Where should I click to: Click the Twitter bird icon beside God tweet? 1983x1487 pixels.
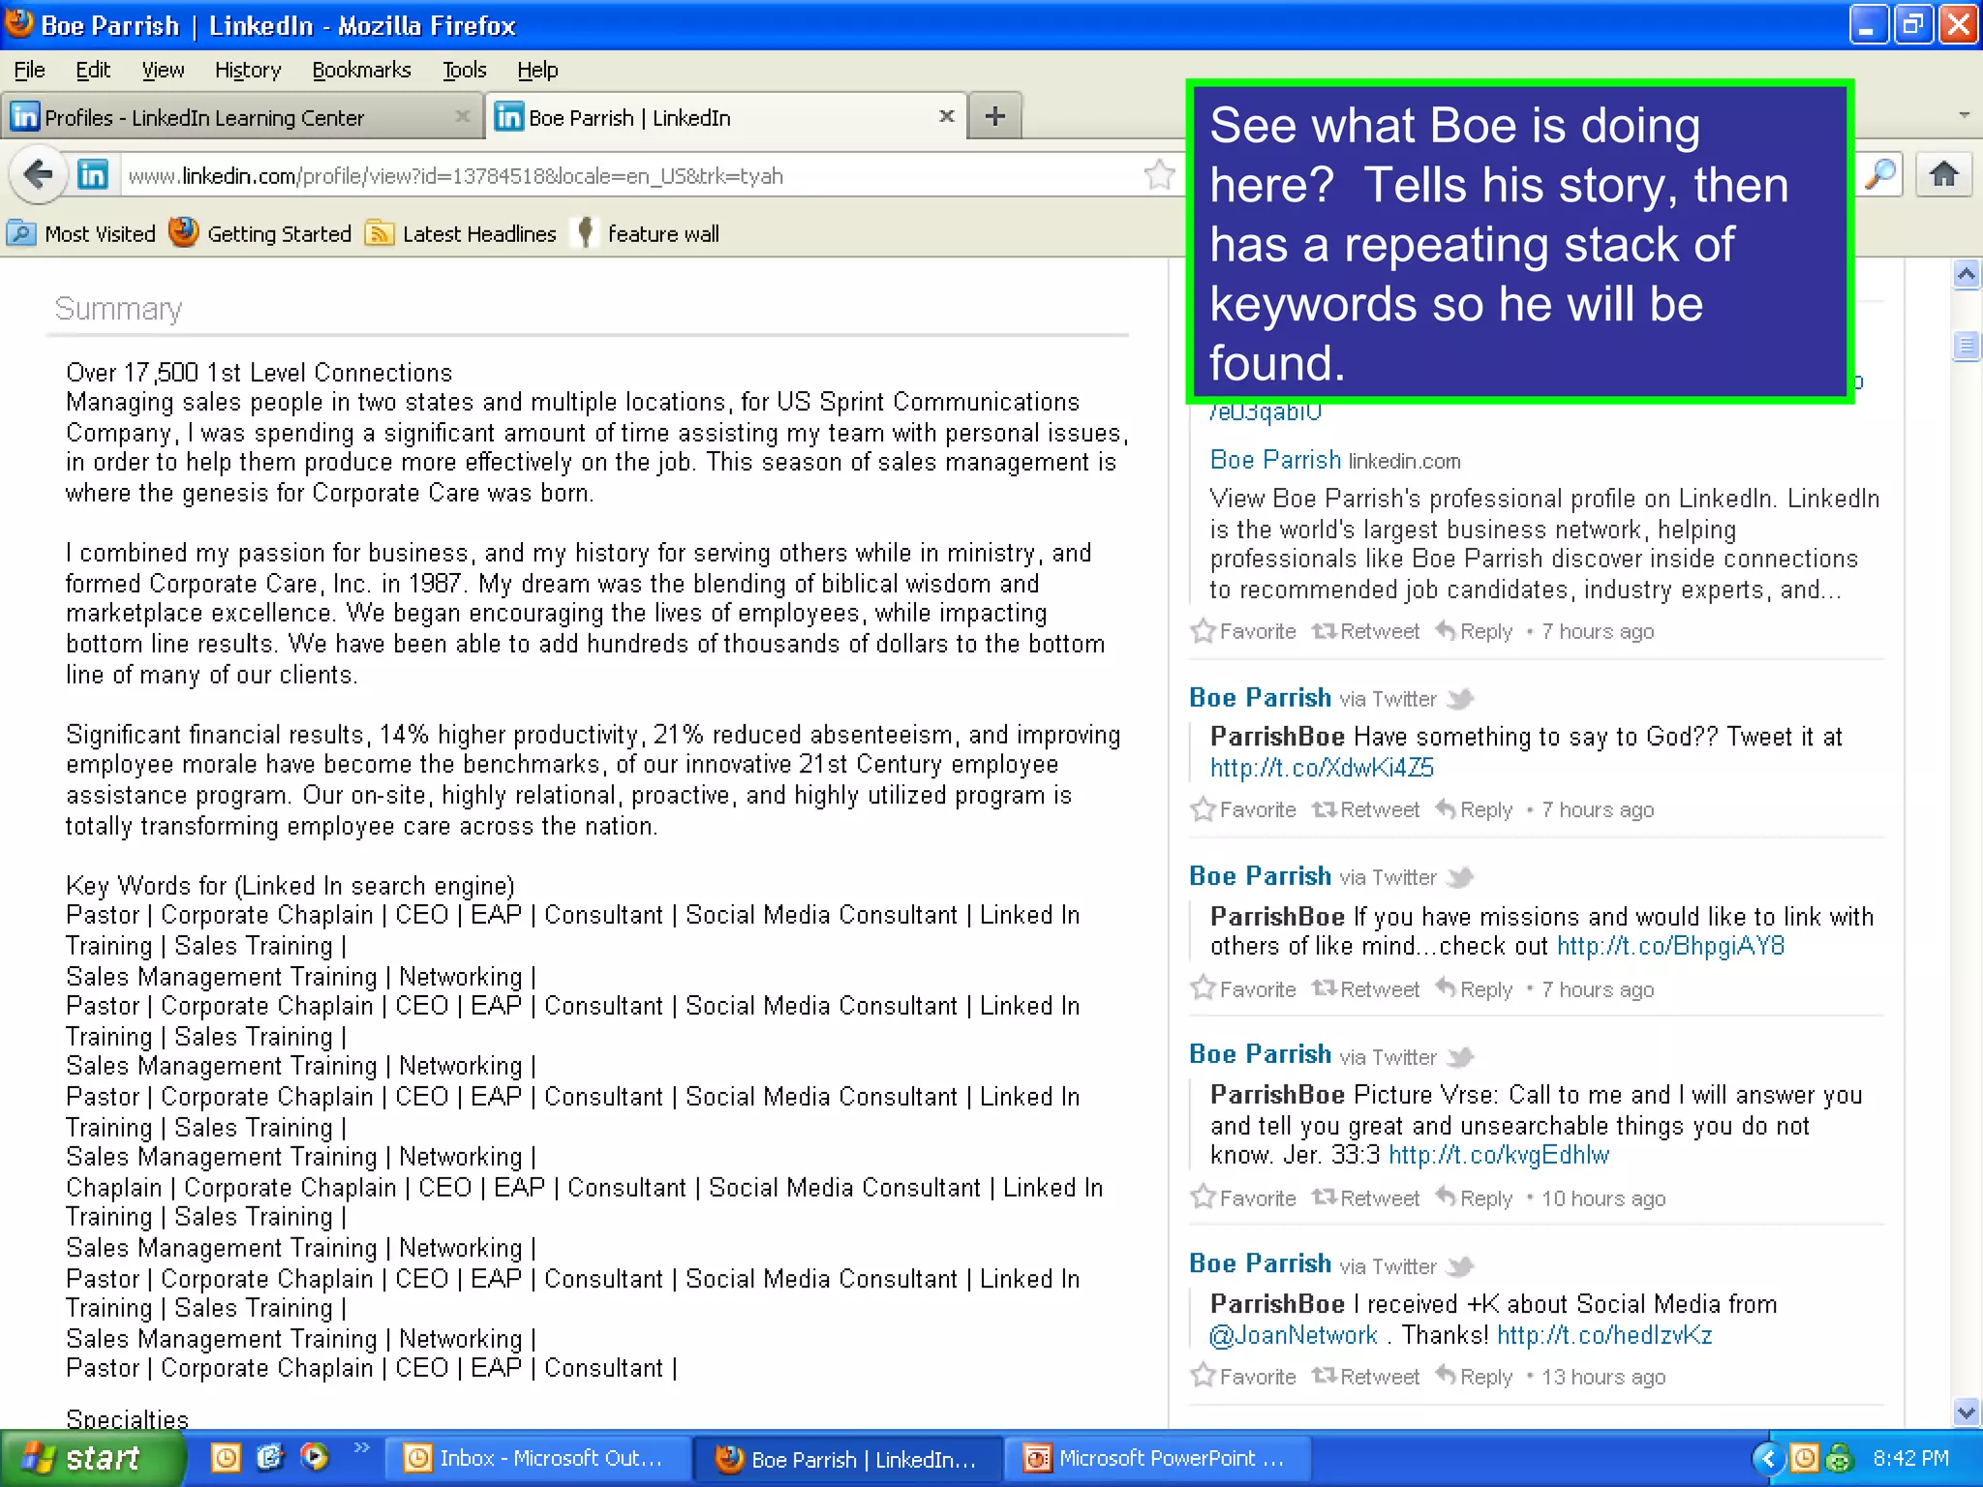click(x=1460, y=698)
